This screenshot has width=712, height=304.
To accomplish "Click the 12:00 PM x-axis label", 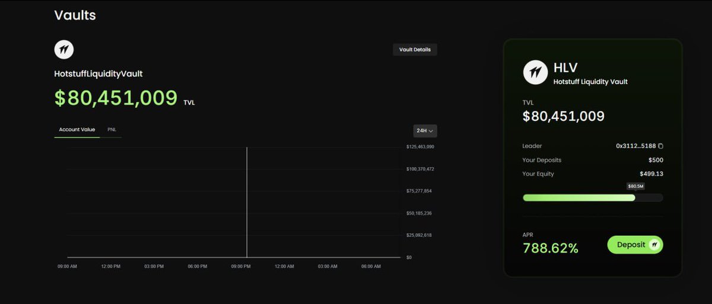I will coord(111,267).
